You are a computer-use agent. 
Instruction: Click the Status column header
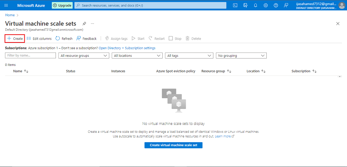[71, 71]
